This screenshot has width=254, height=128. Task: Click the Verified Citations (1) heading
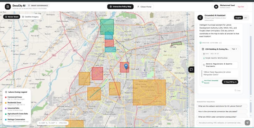pos(212,43)
